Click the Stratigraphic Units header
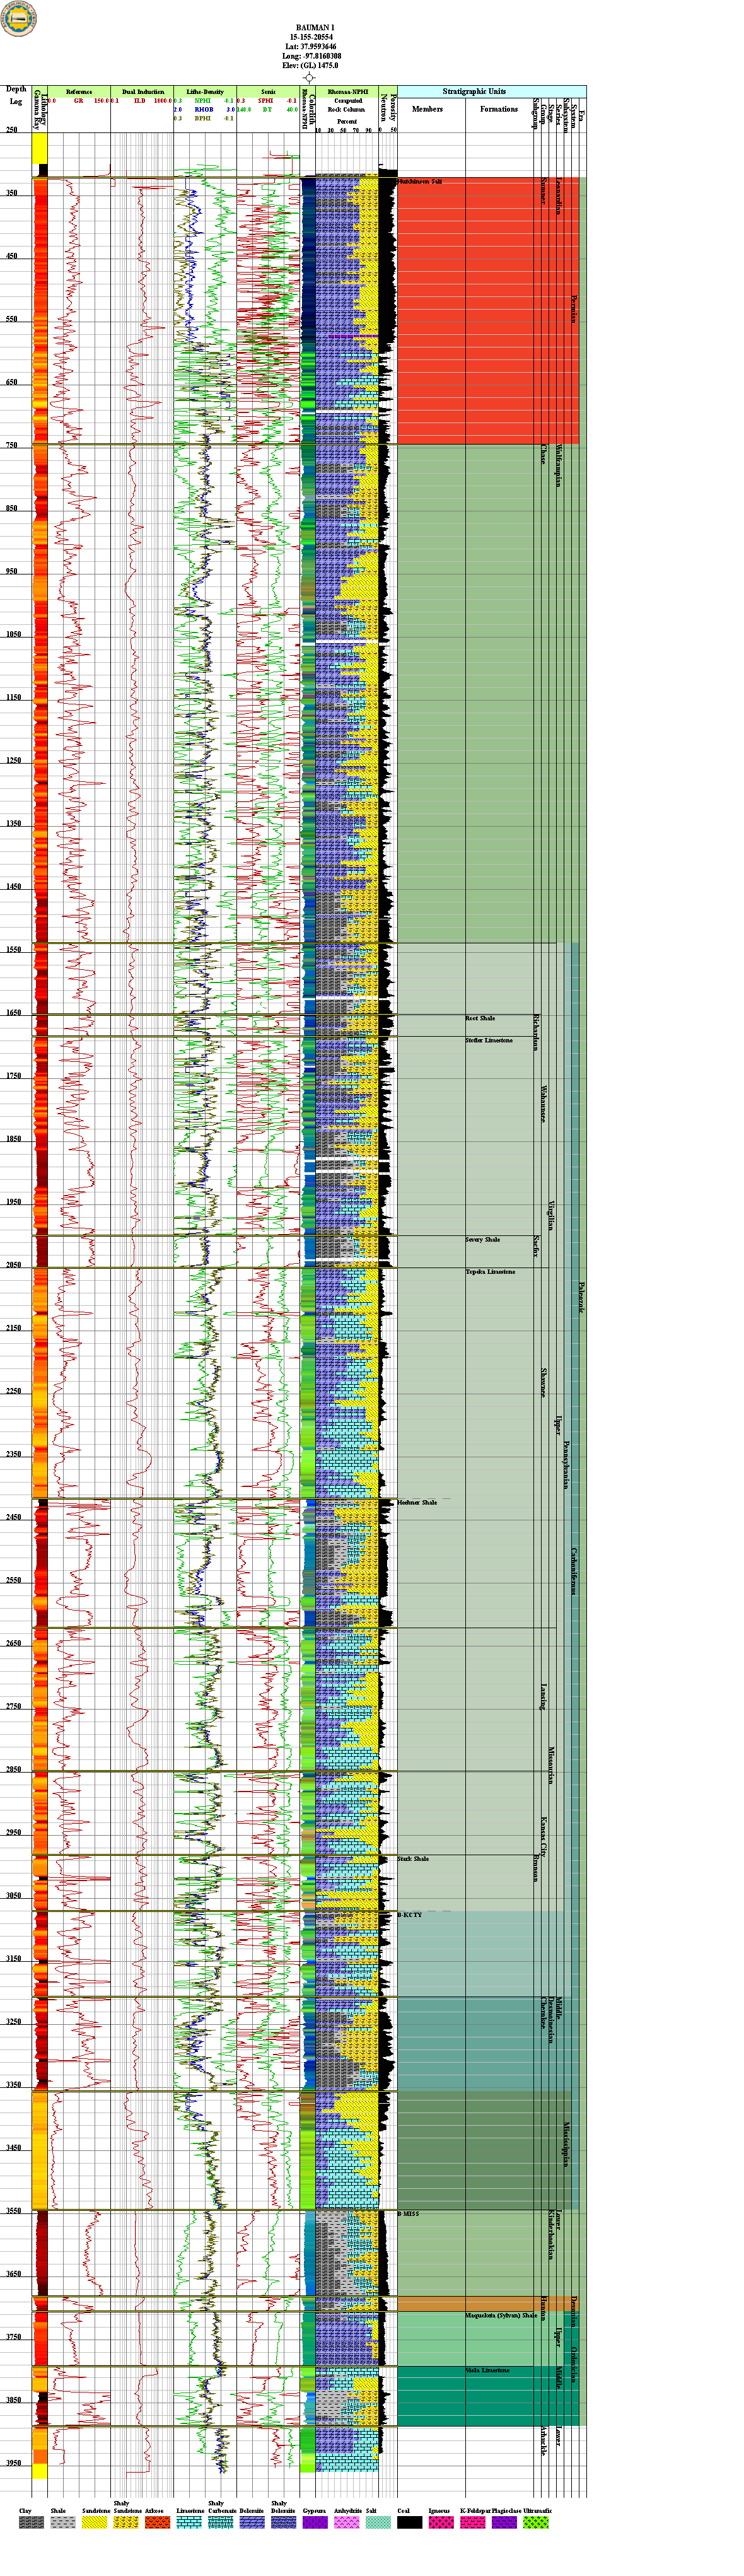Image resolution: width=744 pixels, height=2576 pixels. 474,91
